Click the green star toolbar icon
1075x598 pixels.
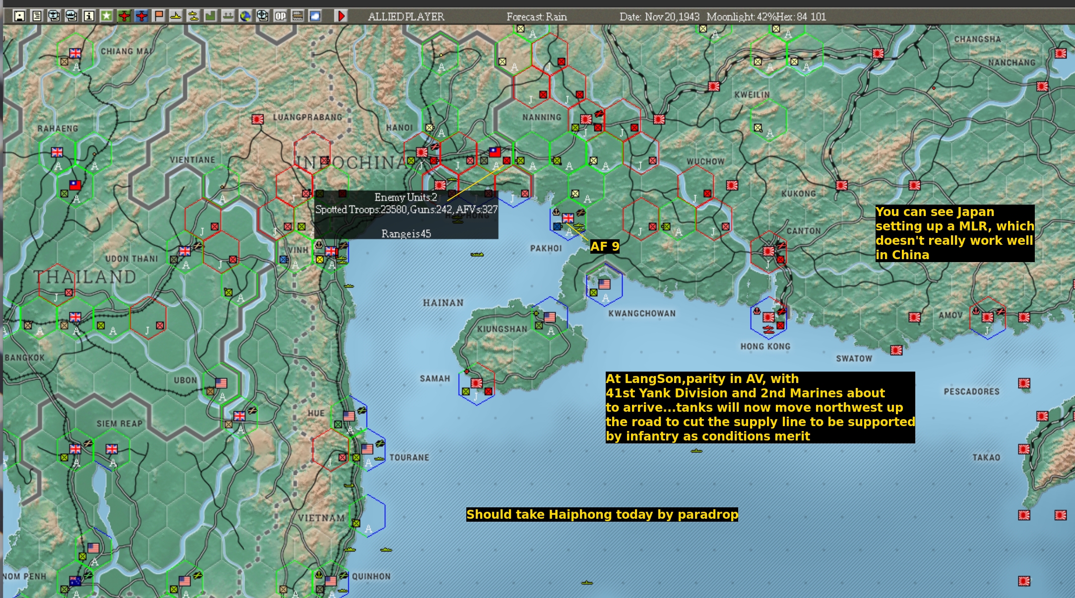click(106, 16)
